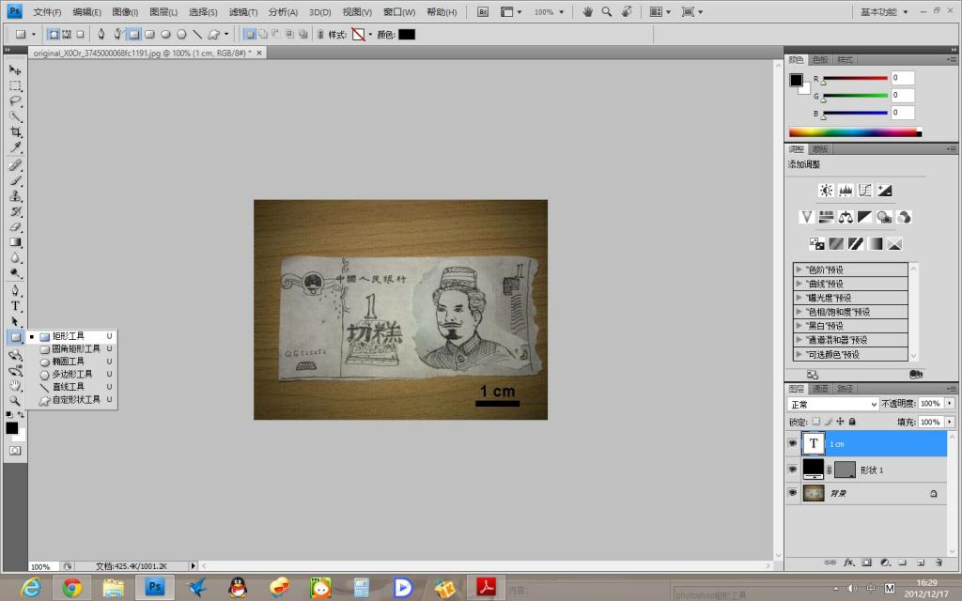Click the options bar 颜色 black swatch
Screen dimensions: 962x601
(407, 35)
